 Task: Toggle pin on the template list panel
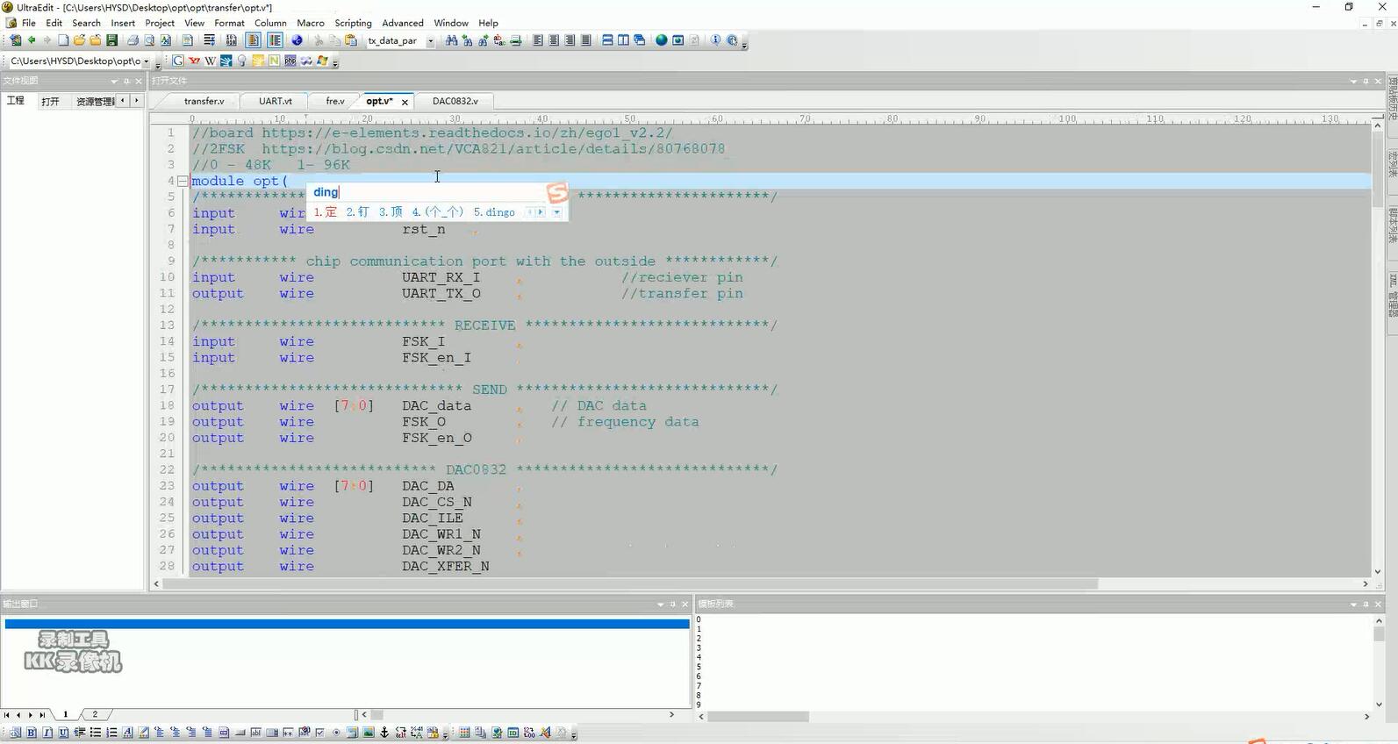[1366, 604]
